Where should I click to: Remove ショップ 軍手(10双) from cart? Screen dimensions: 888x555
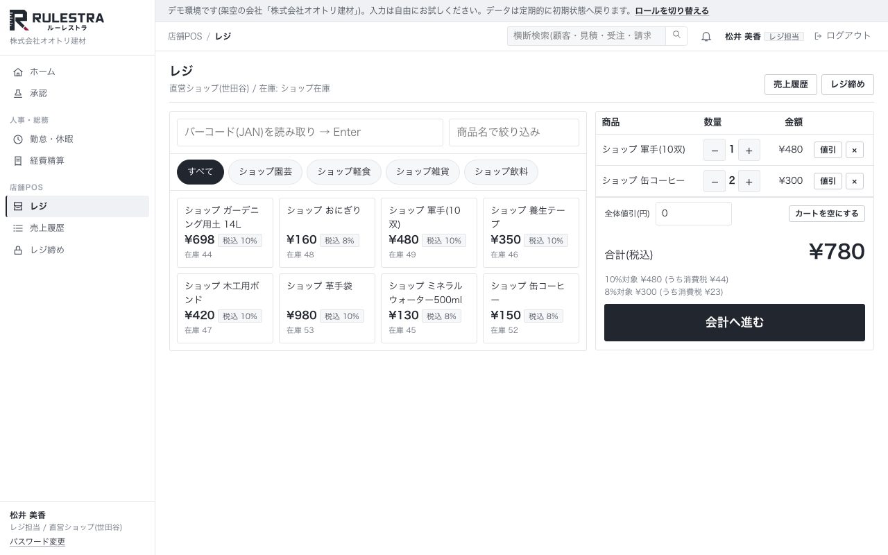855,150
